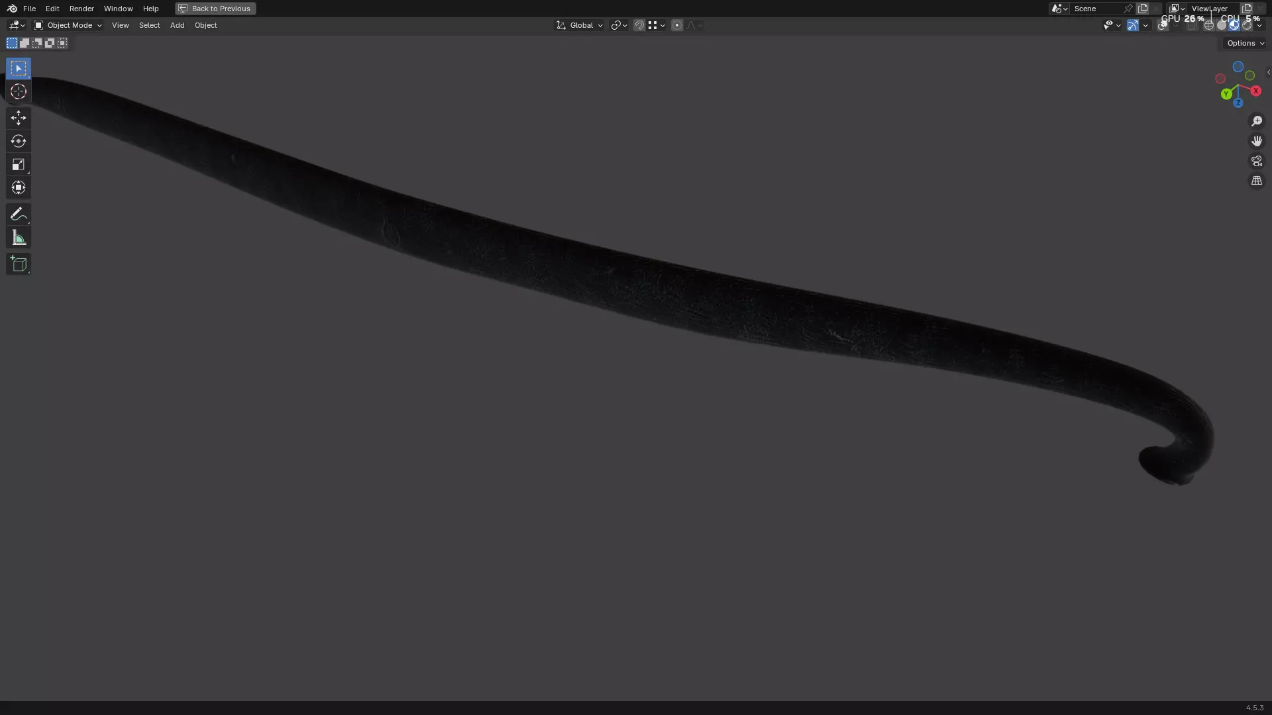Expand the sidebar with the small arrow
The image size is (1272, 715).
point(1268,72)
